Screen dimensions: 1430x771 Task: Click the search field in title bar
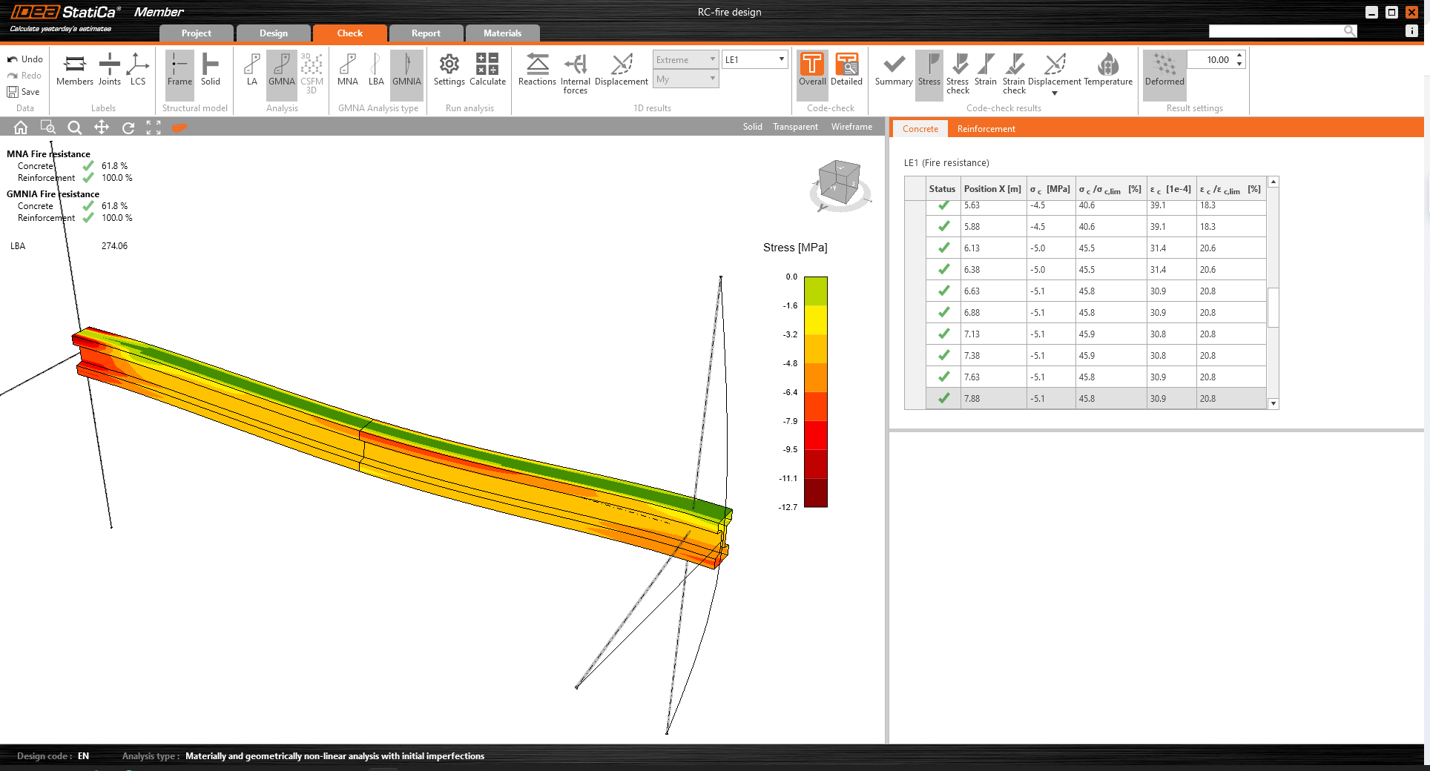(x=1276, y=31)
